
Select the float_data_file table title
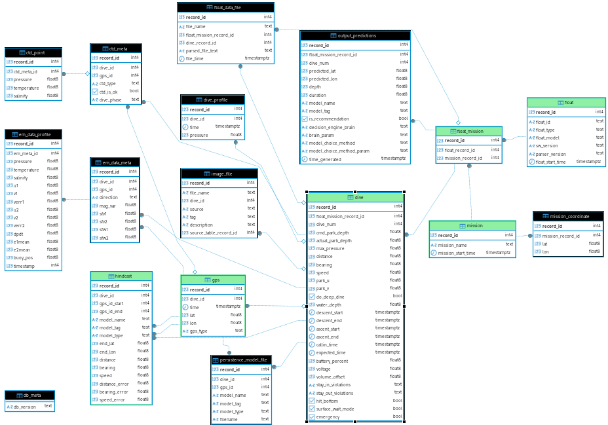pos(227,7)
